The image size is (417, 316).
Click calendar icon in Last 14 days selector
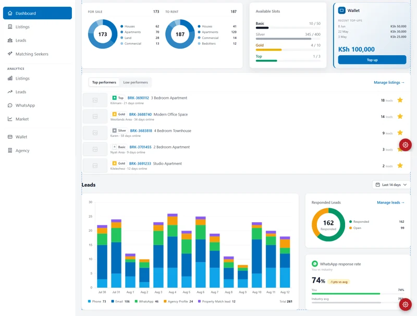[377, 185]
